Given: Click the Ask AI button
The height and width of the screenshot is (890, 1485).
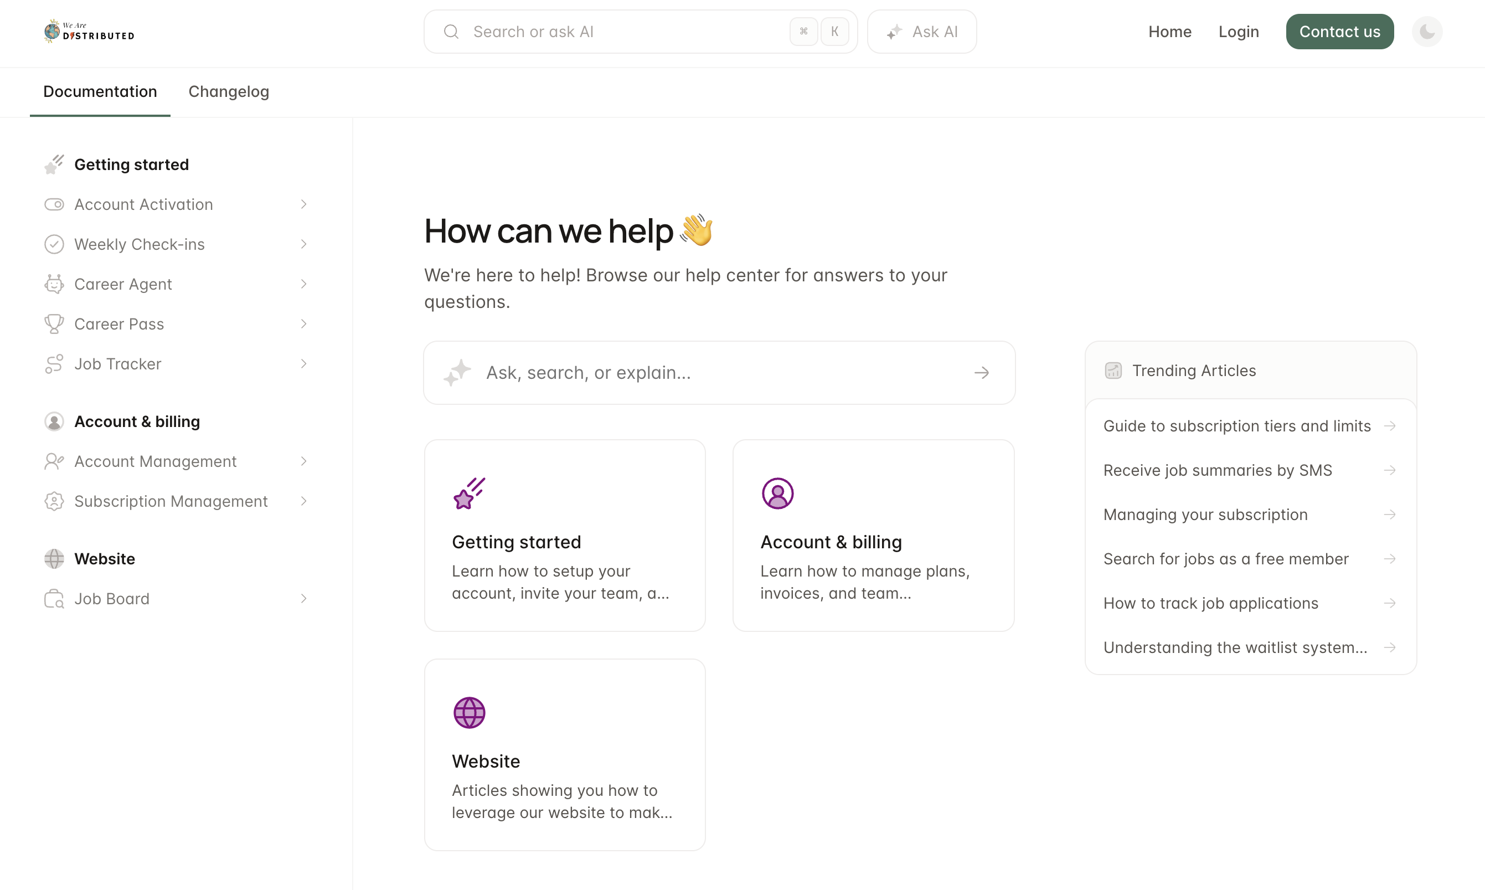Looking at the screenshot, I should click(922, 31).
